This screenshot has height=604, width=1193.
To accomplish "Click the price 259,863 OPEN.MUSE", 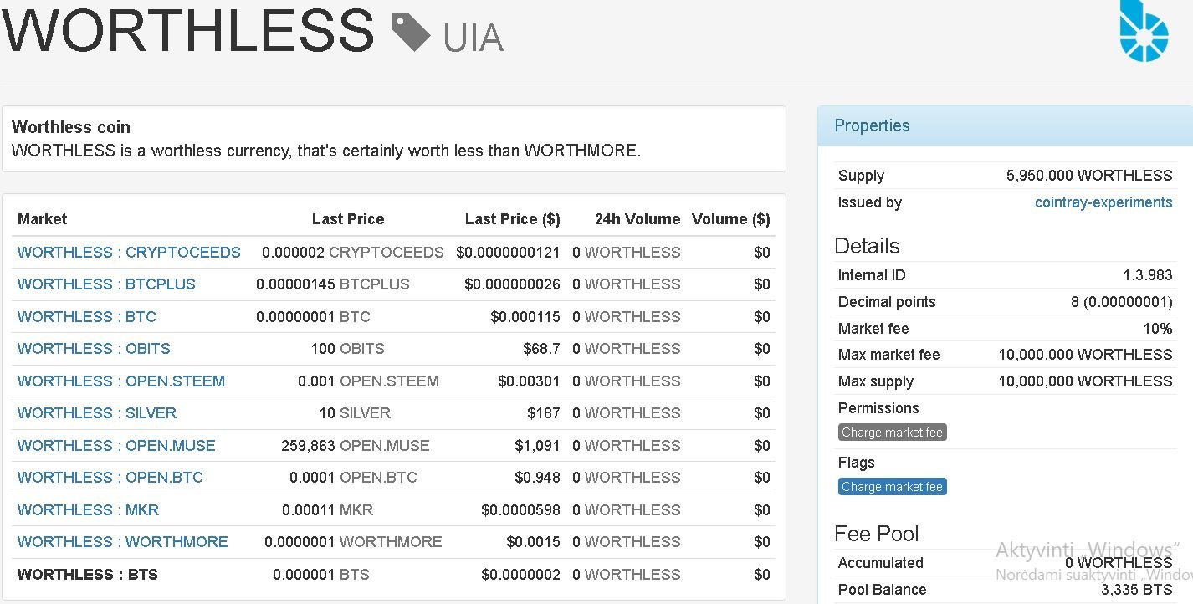I will pyautogui.click(x=356, y=446).
